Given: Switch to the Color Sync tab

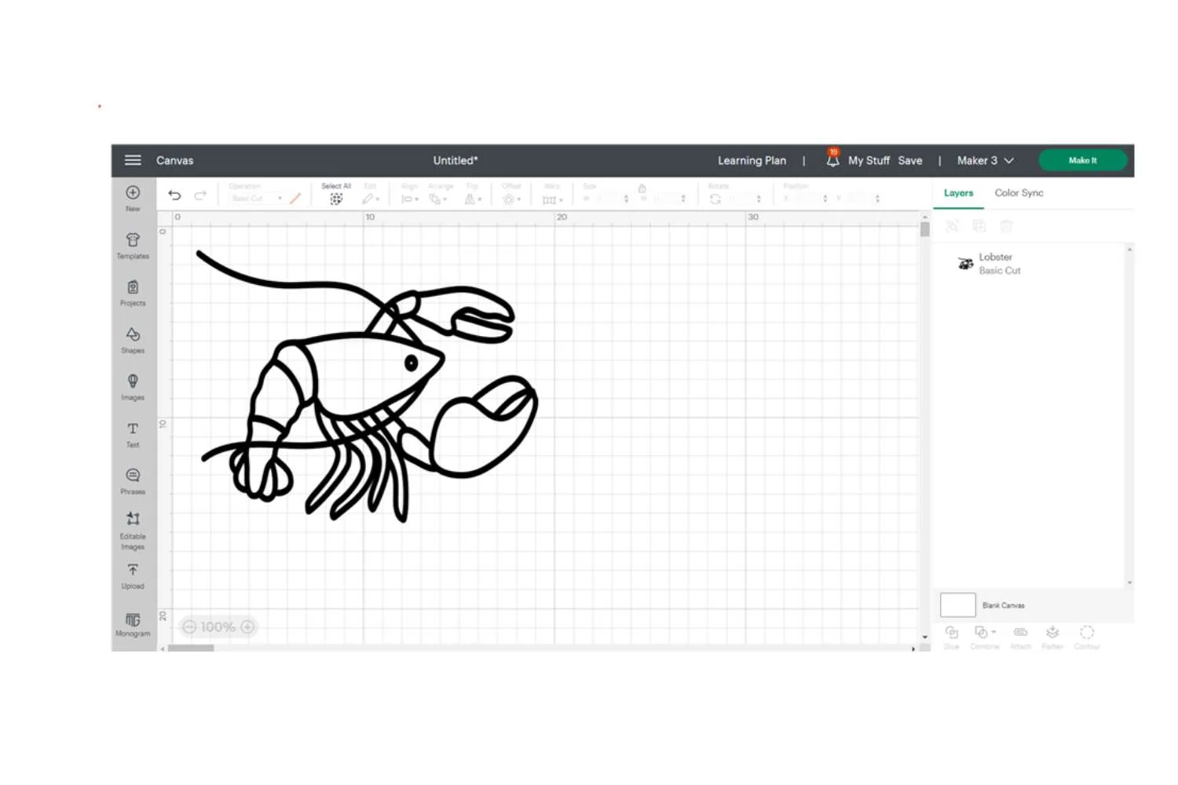Looking at the screenshot, I should [x=1019, y=192].
